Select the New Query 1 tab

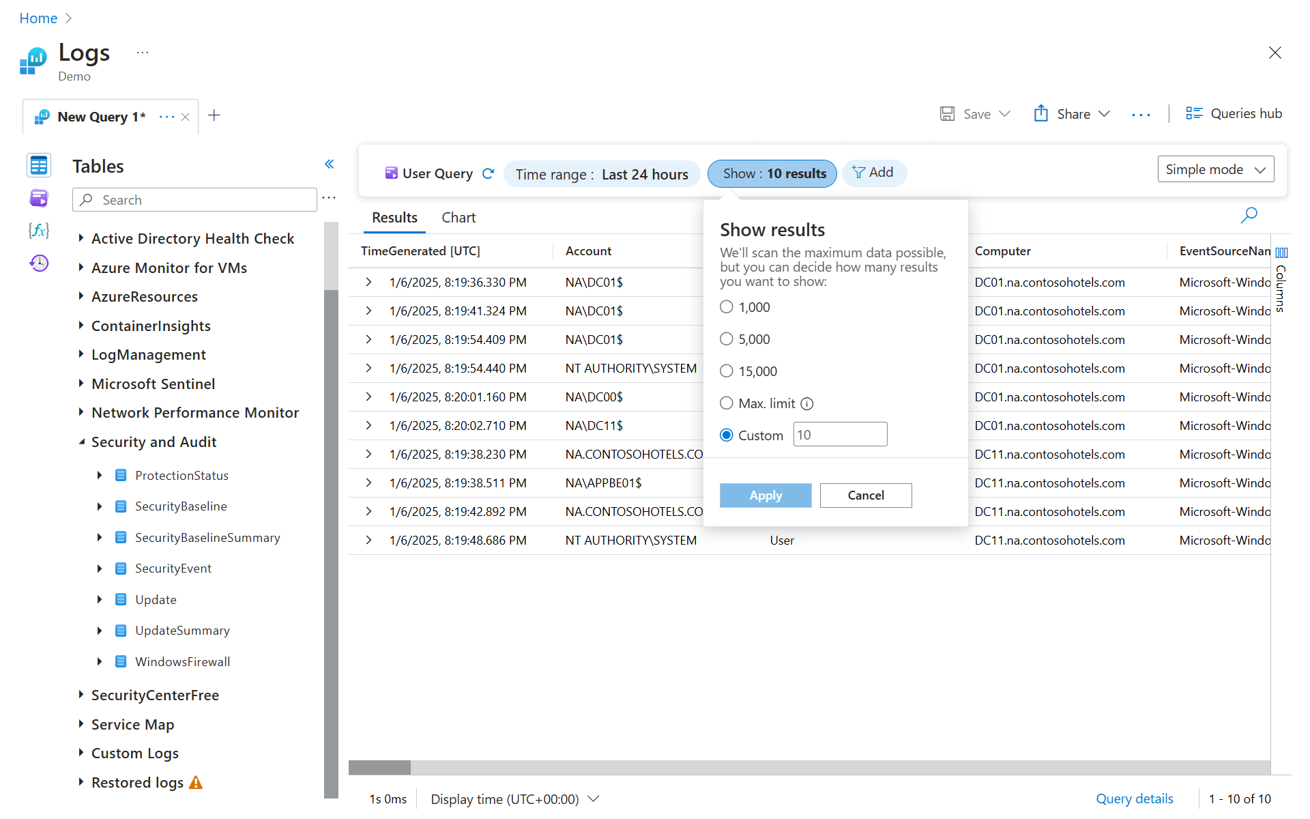coord(100,117)
